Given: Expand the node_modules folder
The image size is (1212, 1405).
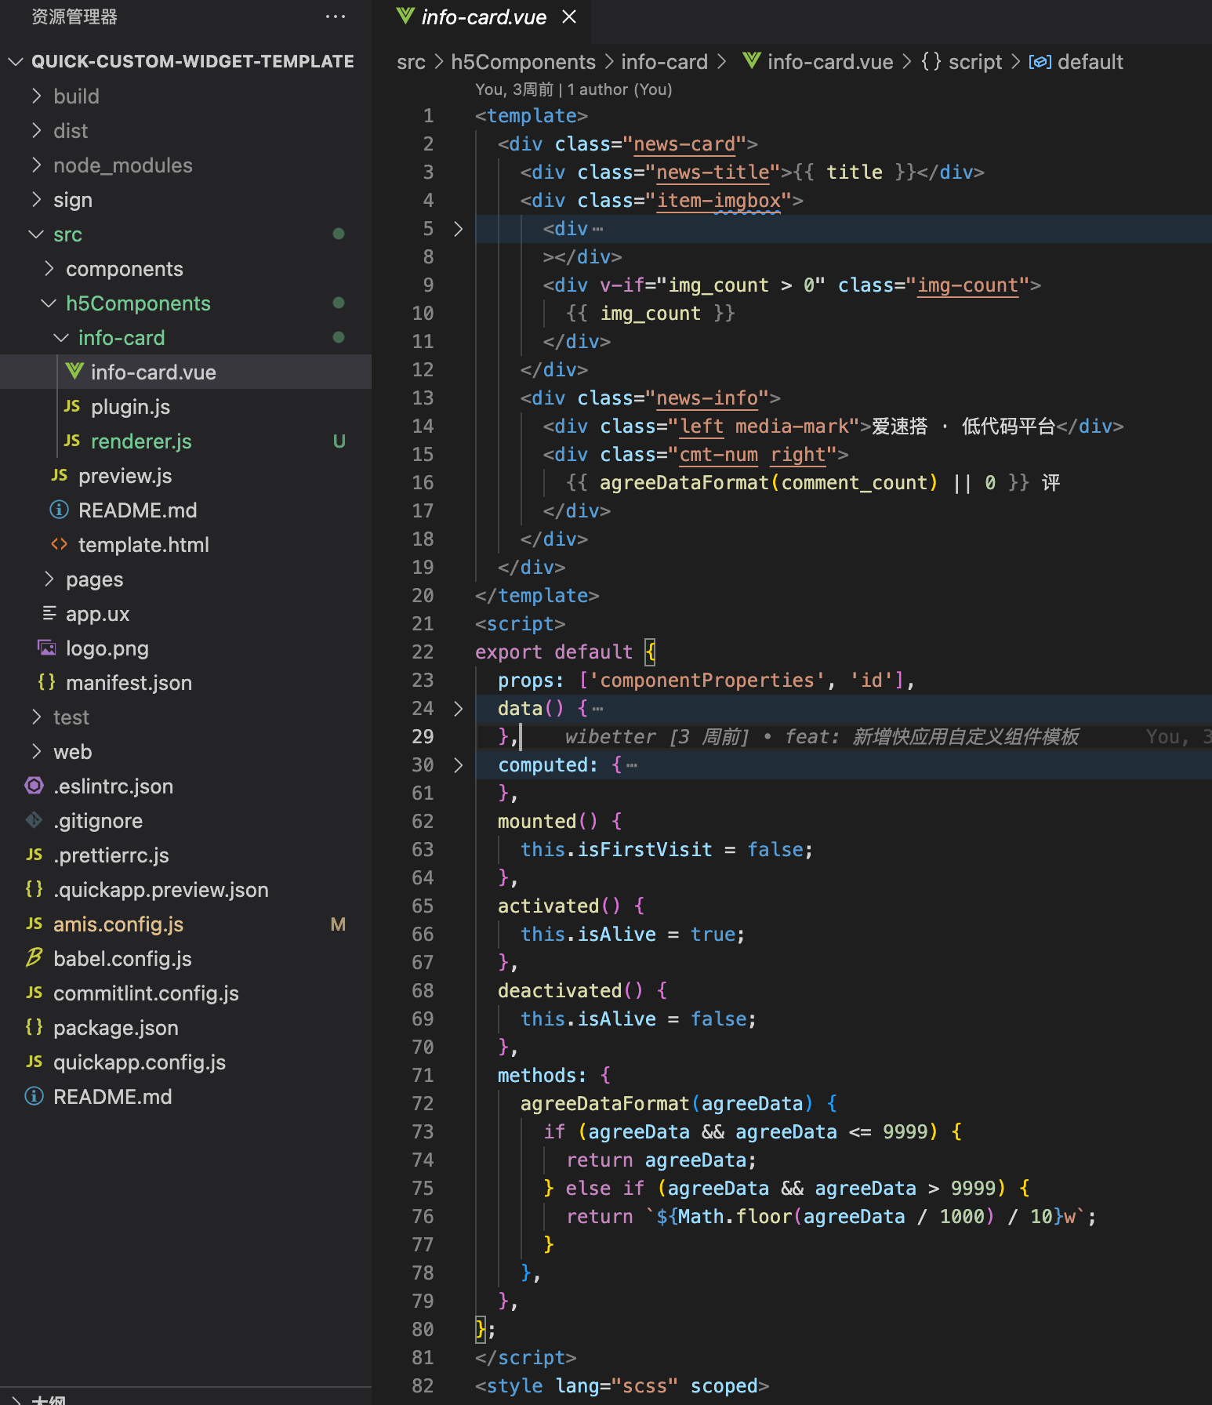Looking at the screenshot, I should point(36,165).
